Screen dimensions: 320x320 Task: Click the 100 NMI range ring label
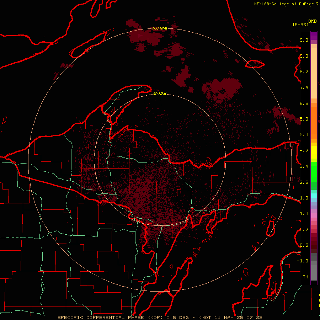[160, 28]
